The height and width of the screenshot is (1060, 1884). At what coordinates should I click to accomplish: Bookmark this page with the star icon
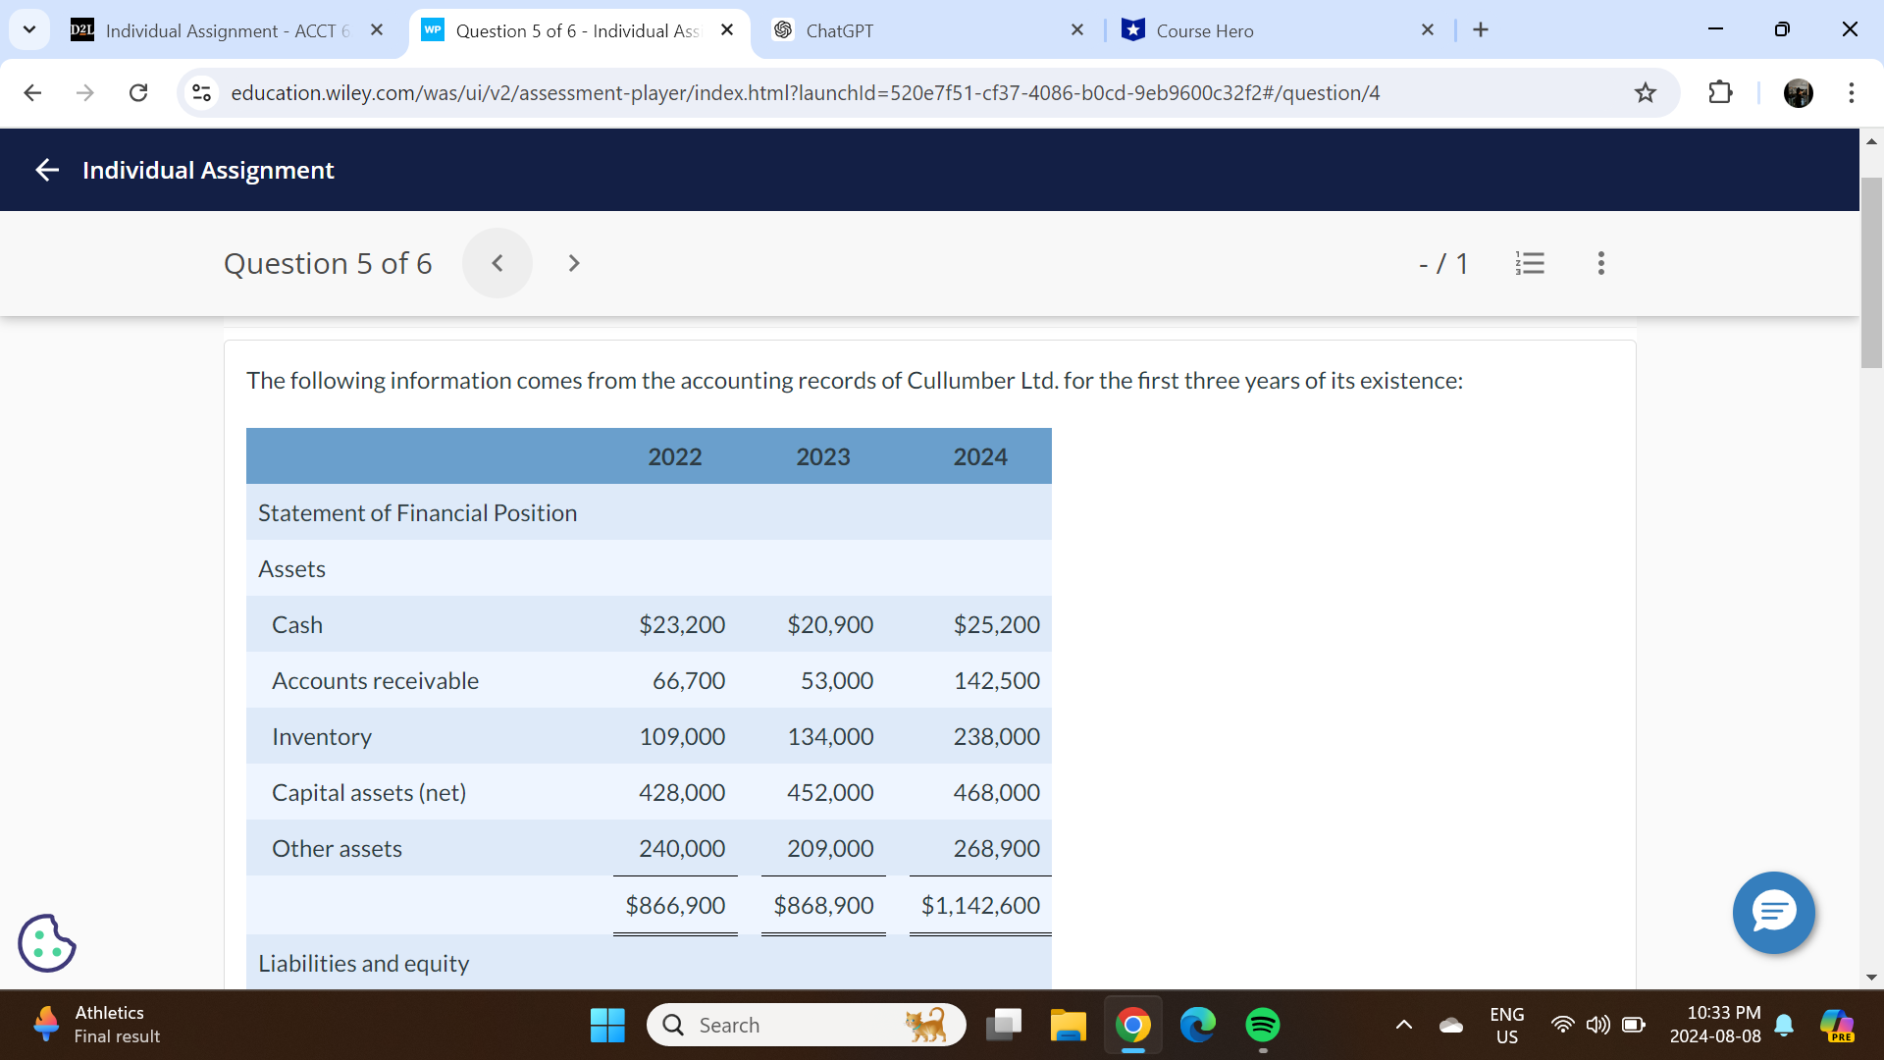pos(1647,92)
